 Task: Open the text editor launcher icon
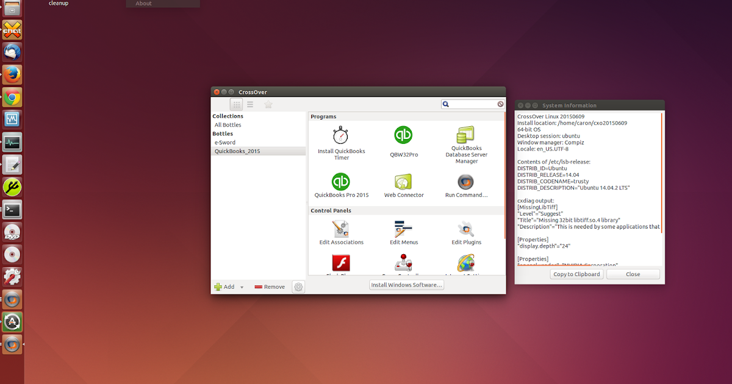12,165
